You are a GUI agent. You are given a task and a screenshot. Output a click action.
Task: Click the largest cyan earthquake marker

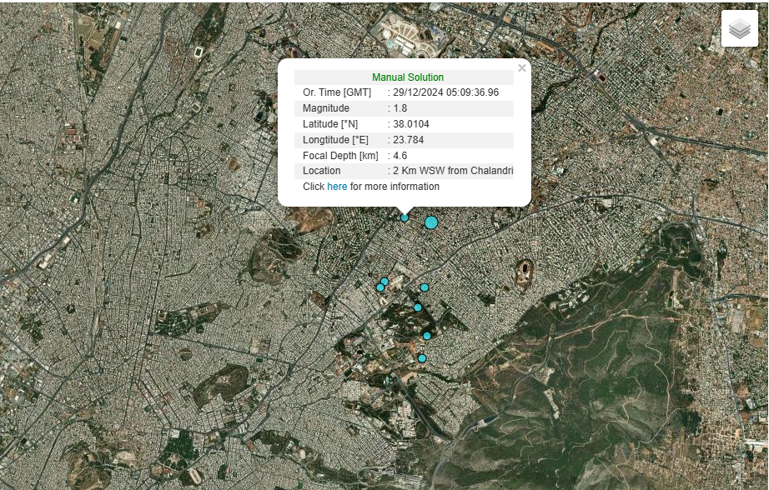431,222
